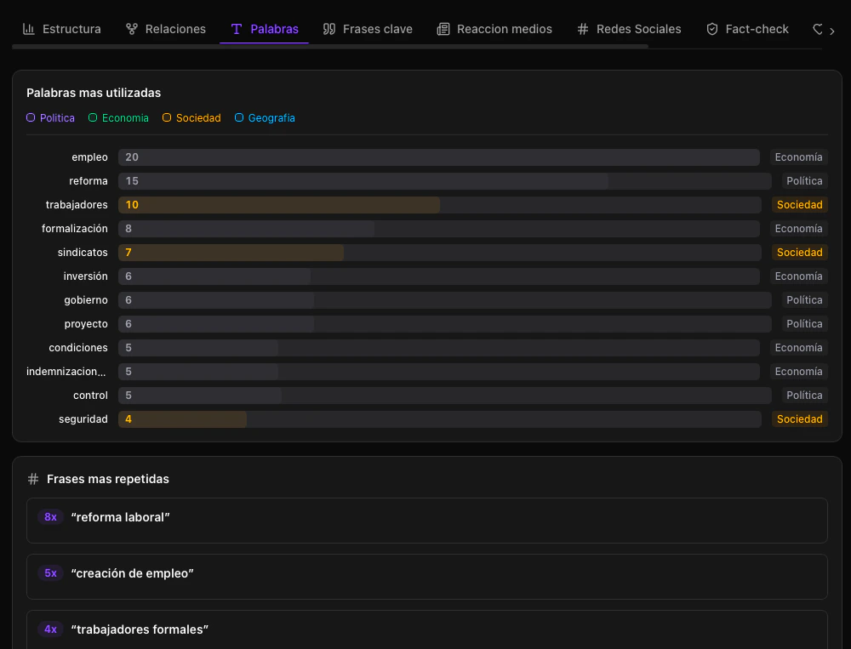Toggle the Geografia category filter
The image size is (851, 649).
tap(265, 117)
